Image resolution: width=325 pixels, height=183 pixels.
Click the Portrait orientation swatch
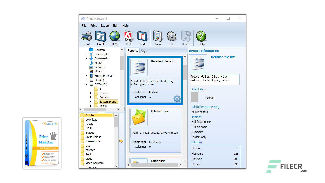[x=194, y=97]
